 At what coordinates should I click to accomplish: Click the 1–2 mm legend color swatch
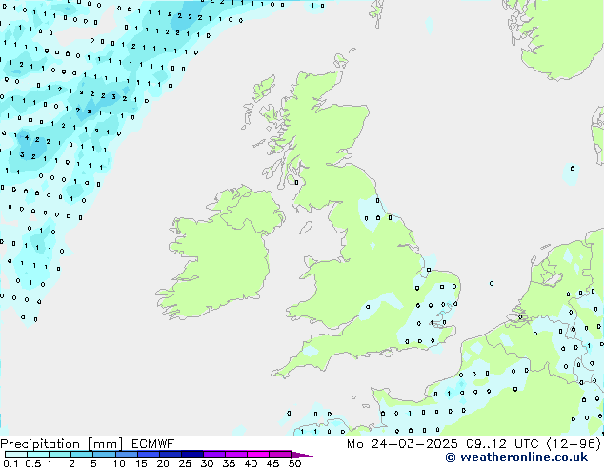coord(60,455)
